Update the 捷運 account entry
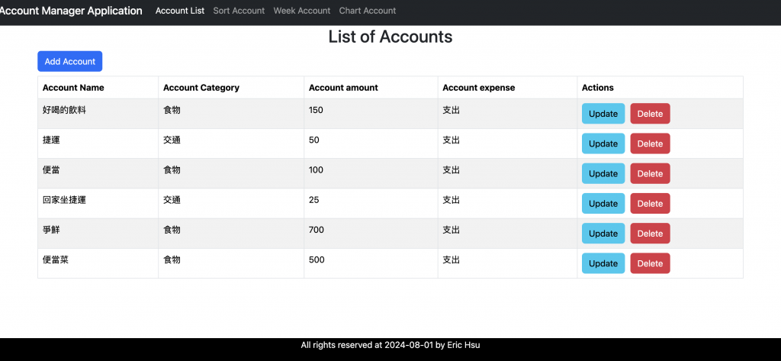This screenshot has width=781, height=361. click(603, 143)
